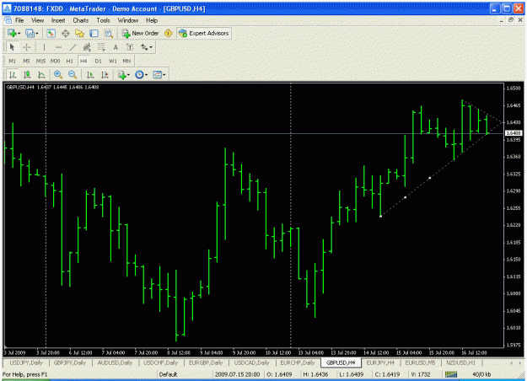This screenshot has width=527, height=381.
Task: Select the Cursor arrow tool
Action: [12, 47]
